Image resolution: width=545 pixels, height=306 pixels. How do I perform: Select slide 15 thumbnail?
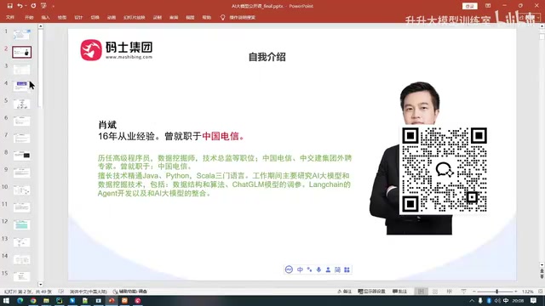pyautogui.click(x=21, y=276)
